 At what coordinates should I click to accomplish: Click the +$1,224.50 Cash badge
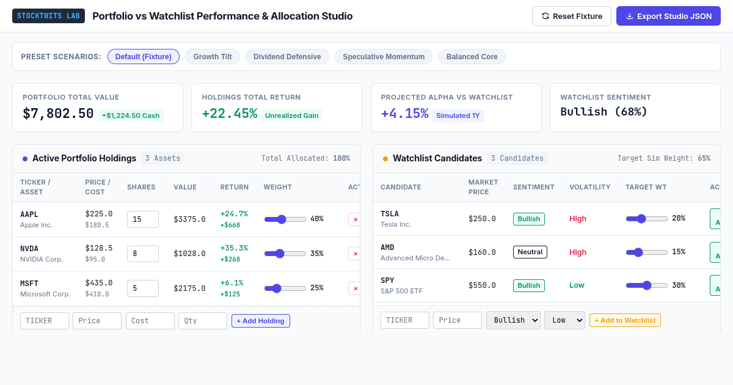[x=131, y=116]
